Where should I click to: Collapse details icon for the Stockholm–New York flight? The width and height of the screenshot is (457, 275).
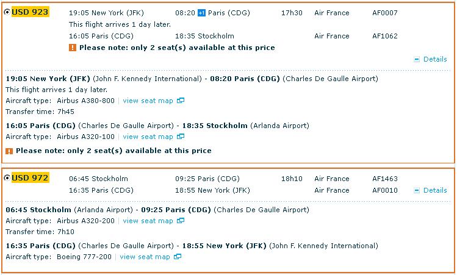(417, 190)
